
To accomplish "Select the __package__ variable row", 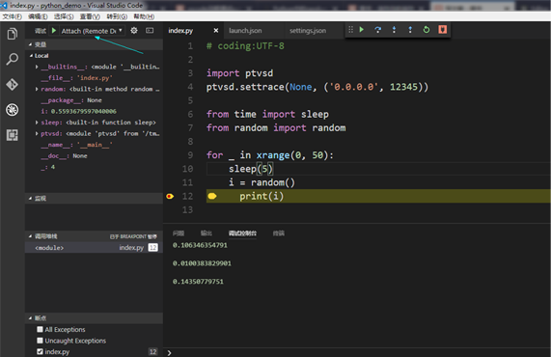I will pyautogui.click(x=94, y=100).
